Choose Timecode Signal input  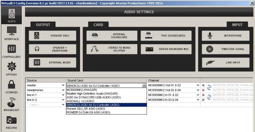tap(226, 49)
